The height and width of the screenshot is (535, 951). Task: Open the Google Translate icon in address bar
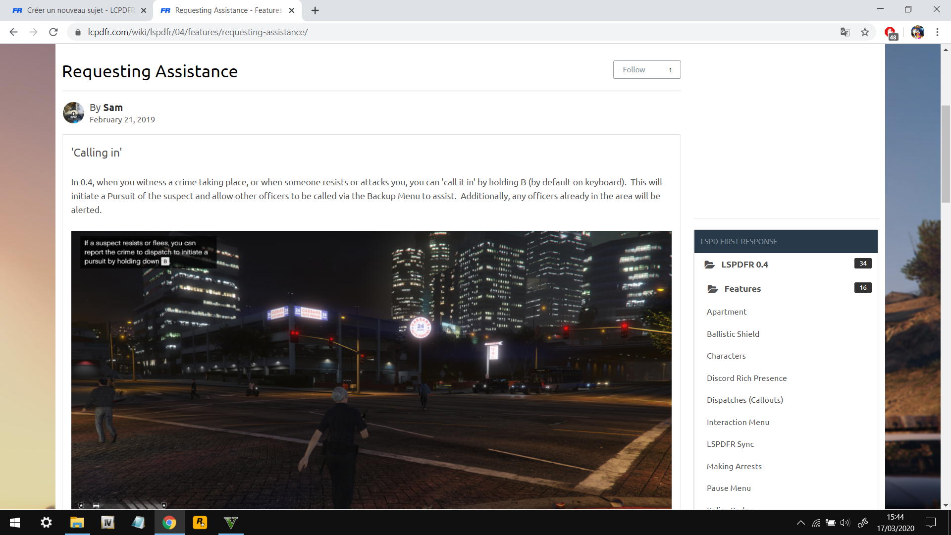coord(845,32)
